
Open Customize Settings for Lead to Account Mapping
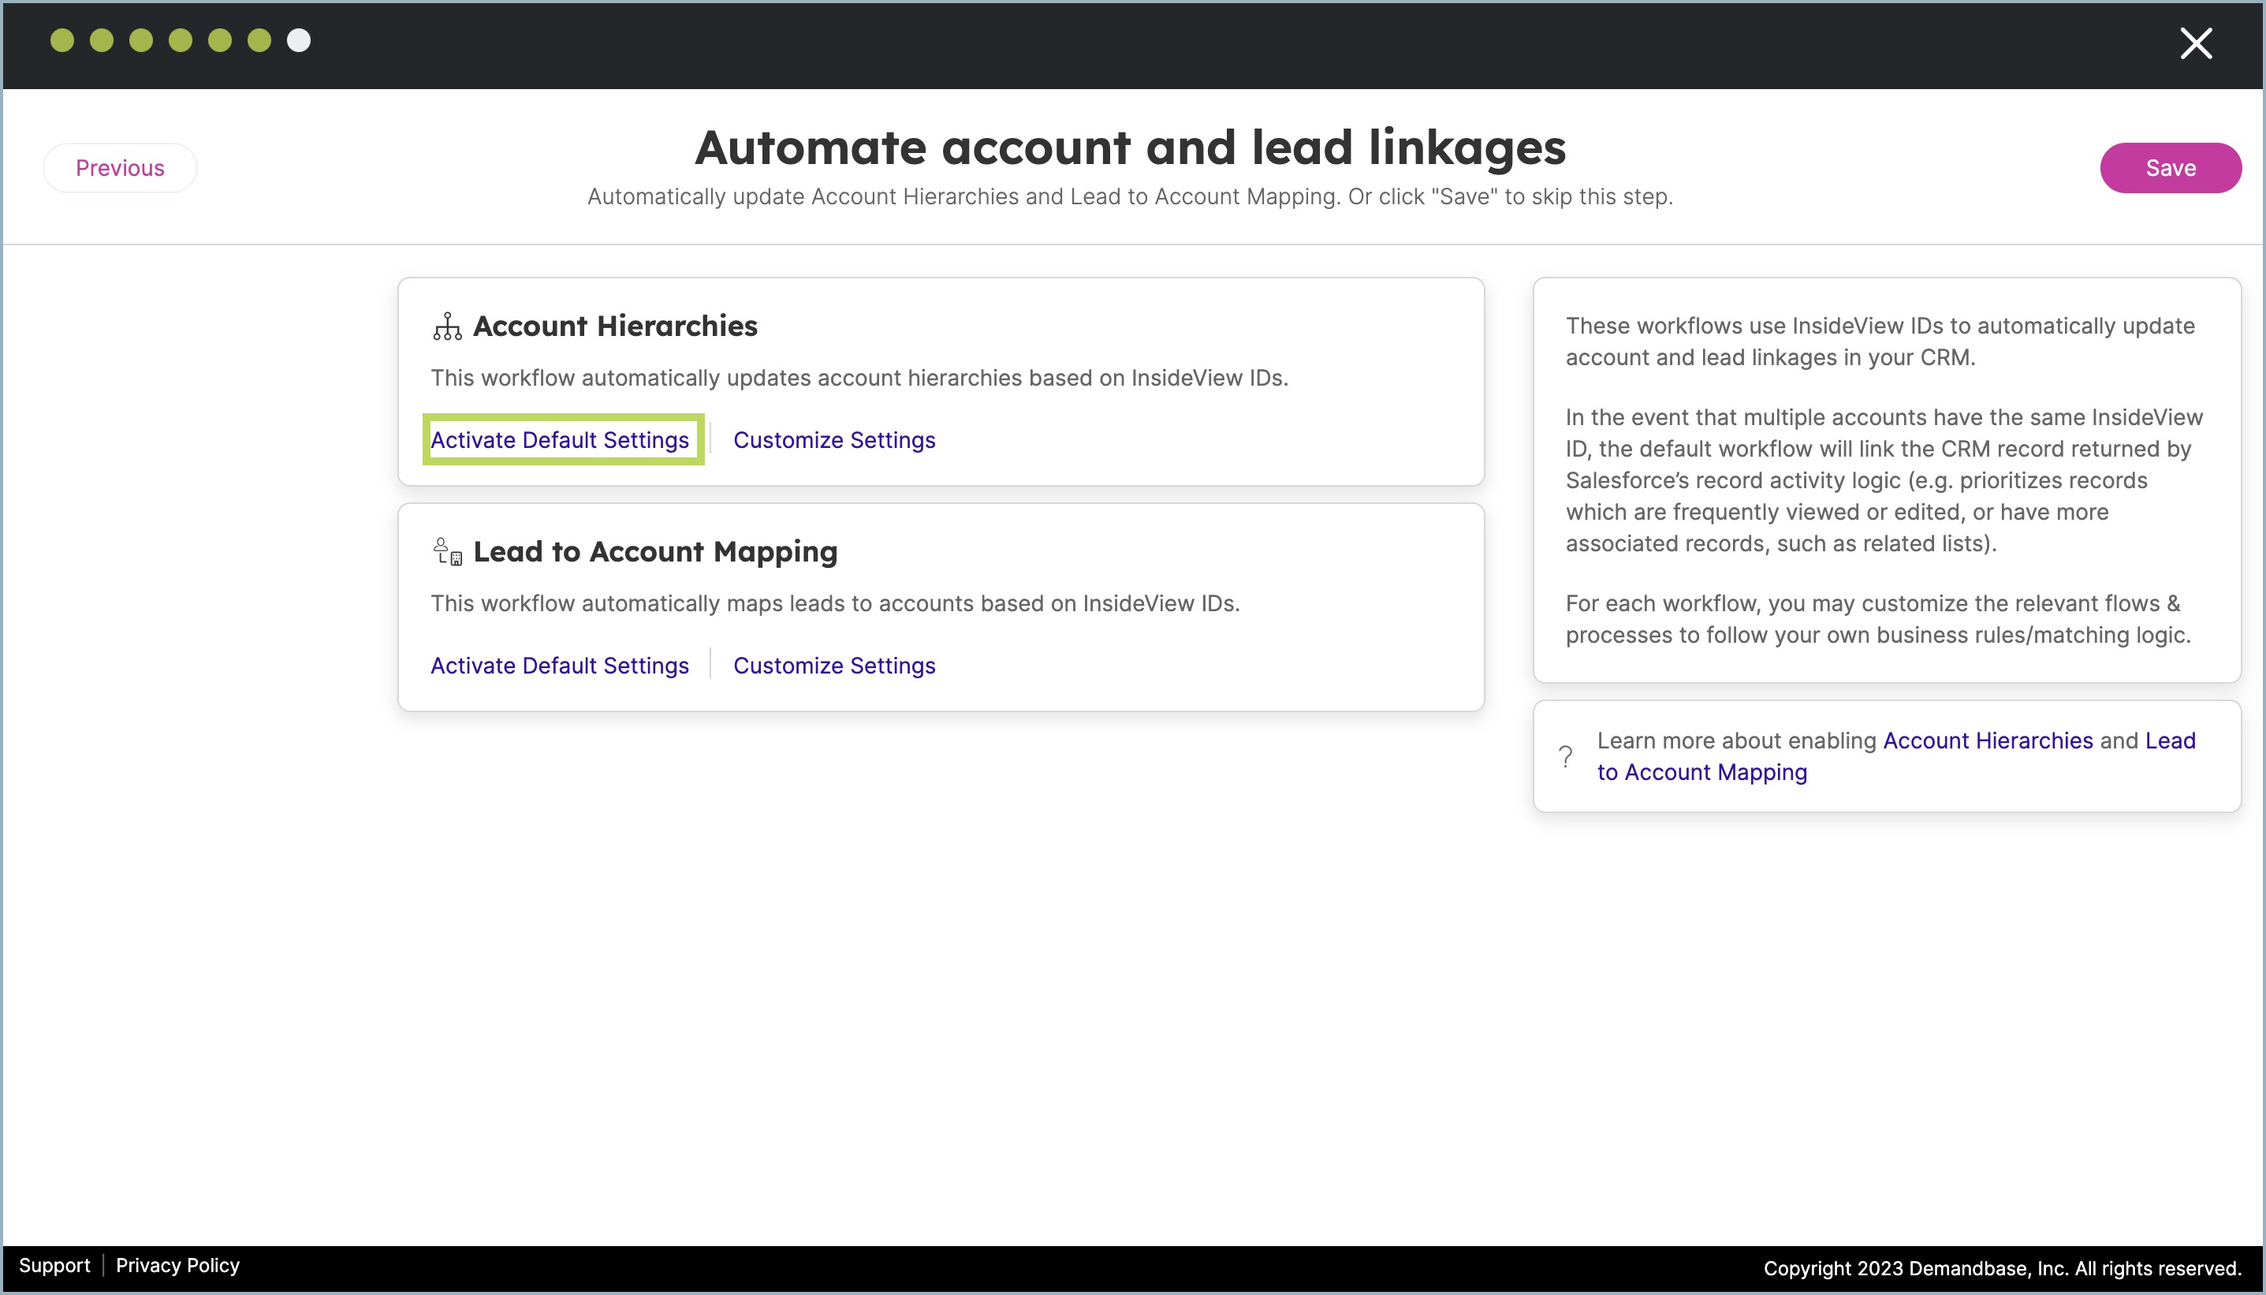[x=834, y=666]
